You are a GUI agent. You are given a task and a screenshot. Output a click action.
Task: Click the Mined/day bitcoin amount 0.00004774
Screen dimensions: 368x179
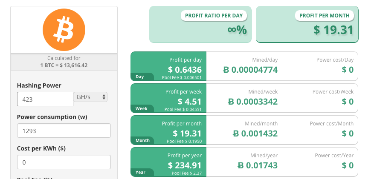[250, 70]
